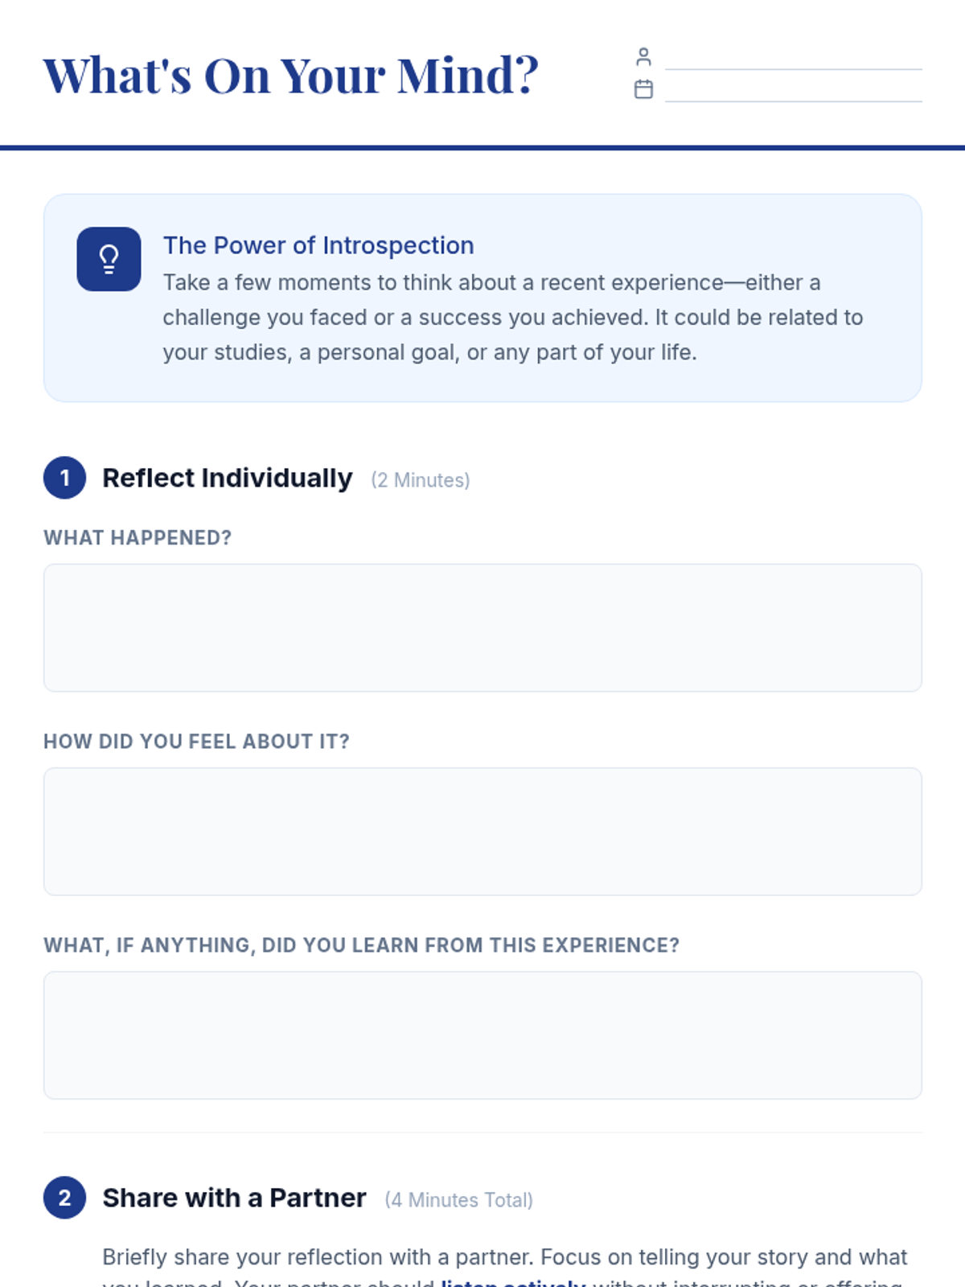Screen dimensions: 965x1287
Task: Click the lightbulb icon in the introspection box
Action: (x=109, y=259)
